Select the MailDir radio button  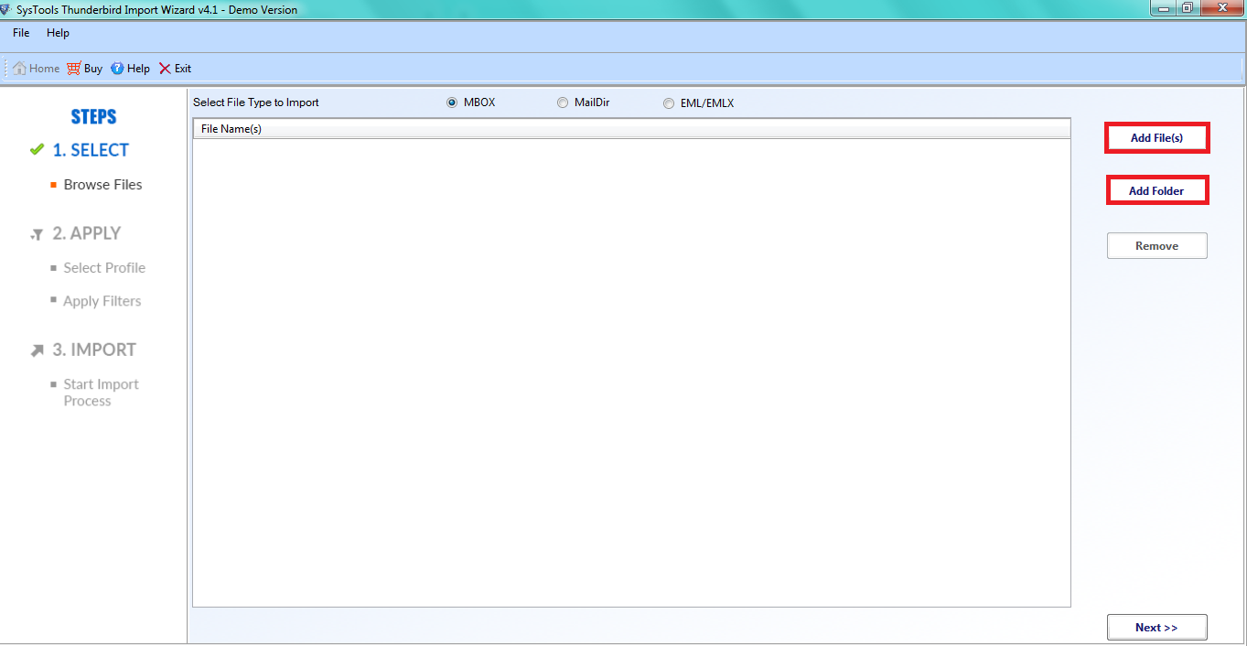(x=563, y=102)
